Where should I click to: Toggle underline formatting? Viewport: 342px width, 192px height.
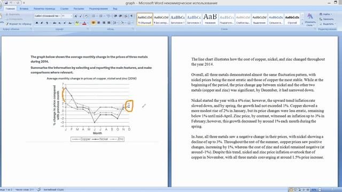point(47,23)
